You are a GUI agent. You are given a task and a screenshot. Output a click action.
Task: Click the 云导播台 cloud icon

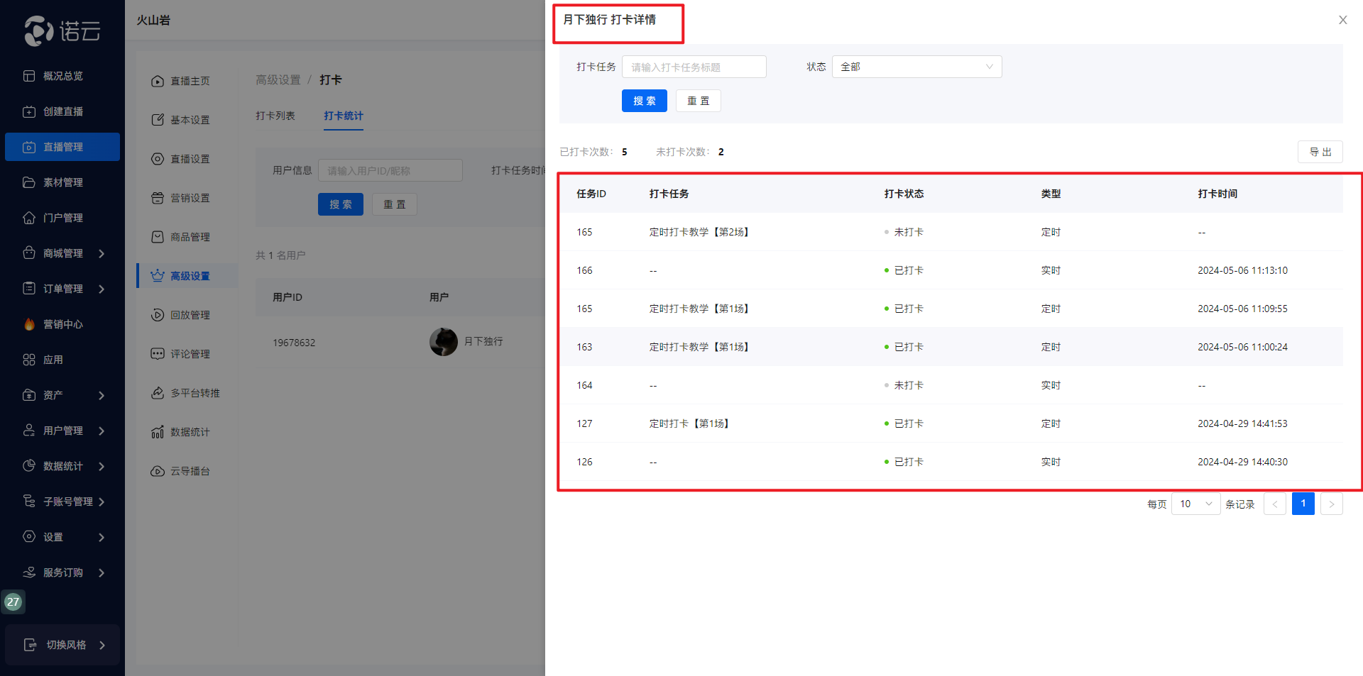click(158, 471)
